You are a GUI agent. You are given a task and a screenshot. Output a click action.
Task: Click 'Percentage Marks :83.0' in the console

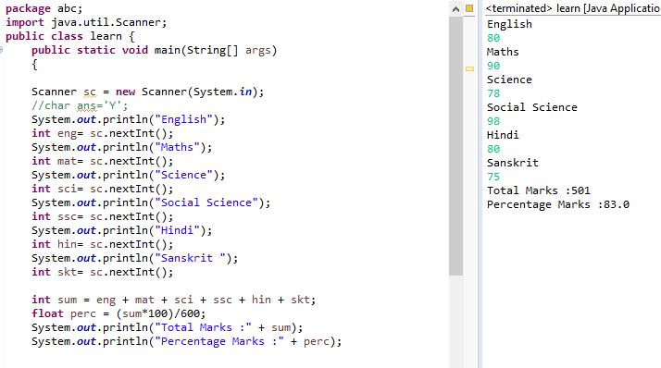pyautogui.click(x=558, y=204)
